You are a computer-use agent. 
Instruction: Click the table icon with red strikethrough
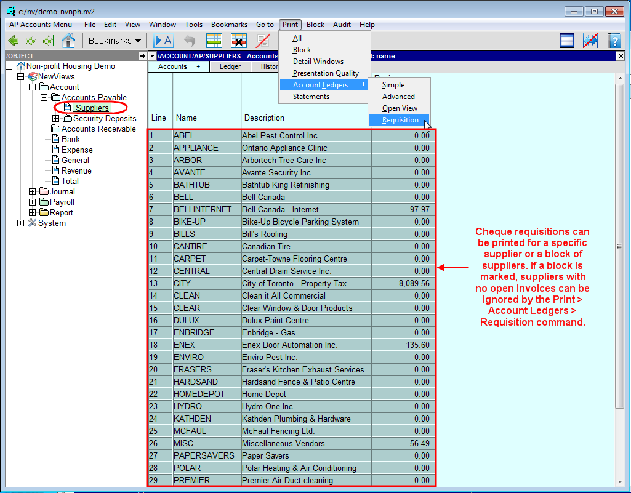pos(239,41)
